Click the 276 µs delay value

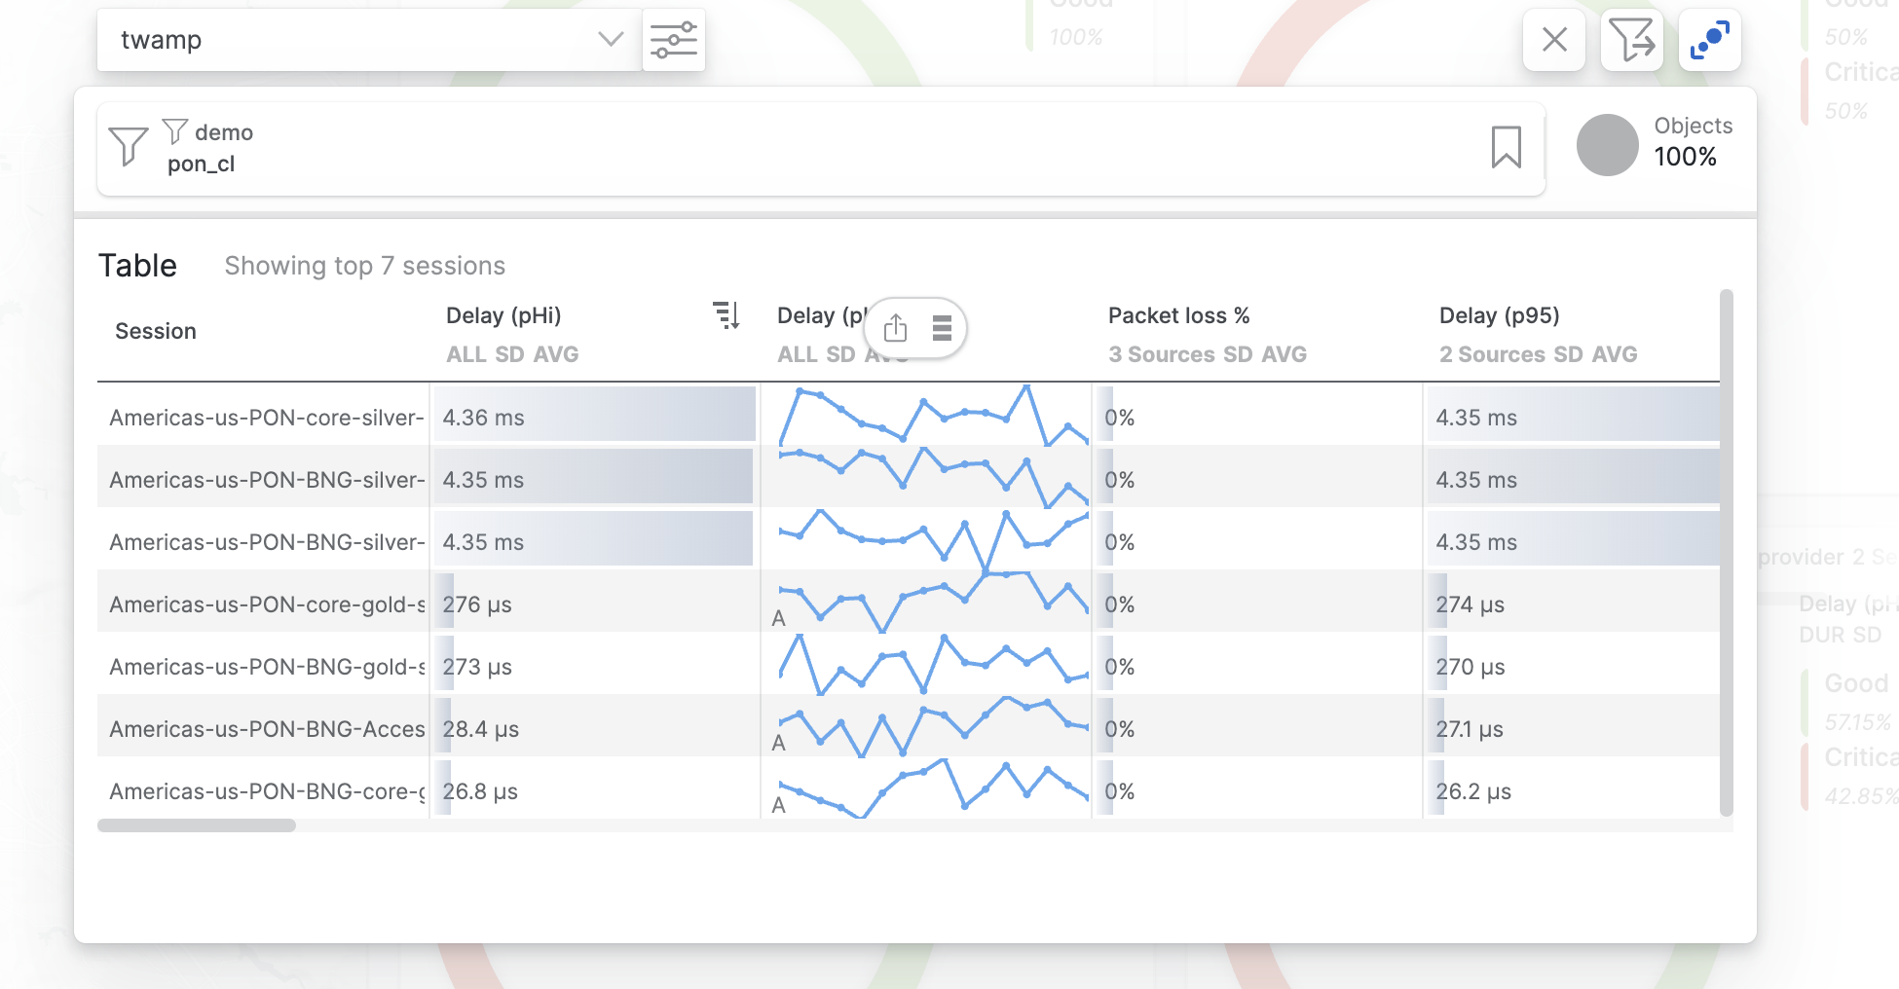pos(477,604)
